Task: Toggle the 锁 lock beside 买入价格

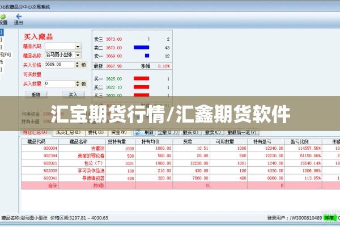Action: [84, 65]
